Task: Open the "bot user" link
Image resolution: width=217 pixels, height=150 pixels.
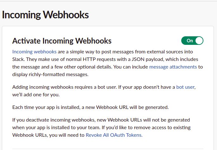Action: click(x=185, y=87)
